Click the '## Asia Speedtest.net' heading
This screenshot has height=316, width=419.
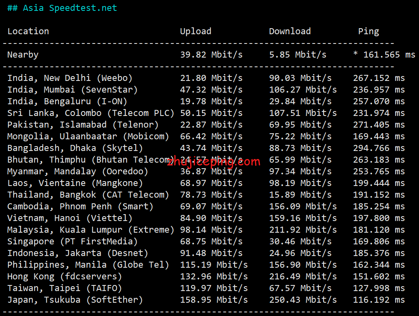pyautogui.click(x=62, y=8)
